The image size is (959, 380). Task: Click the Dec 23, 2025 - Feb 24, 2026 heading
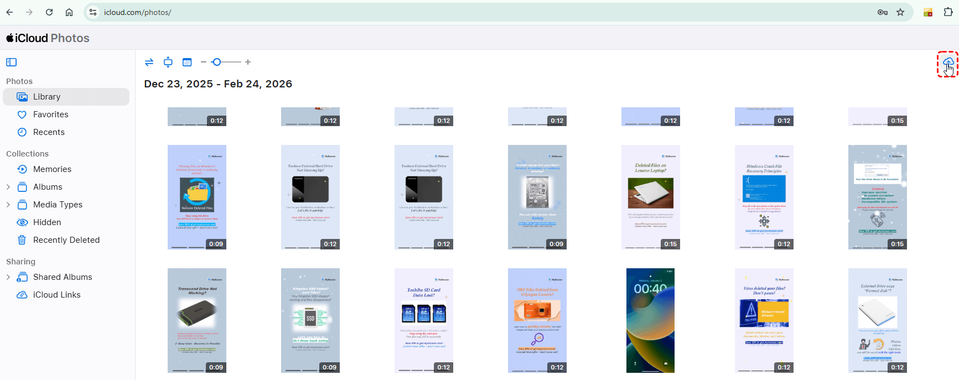218,84
